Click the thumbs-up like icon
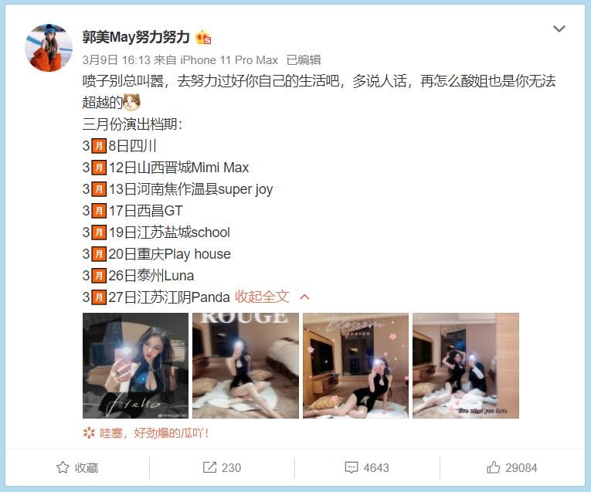591x492 pixels. pos(493,467)
